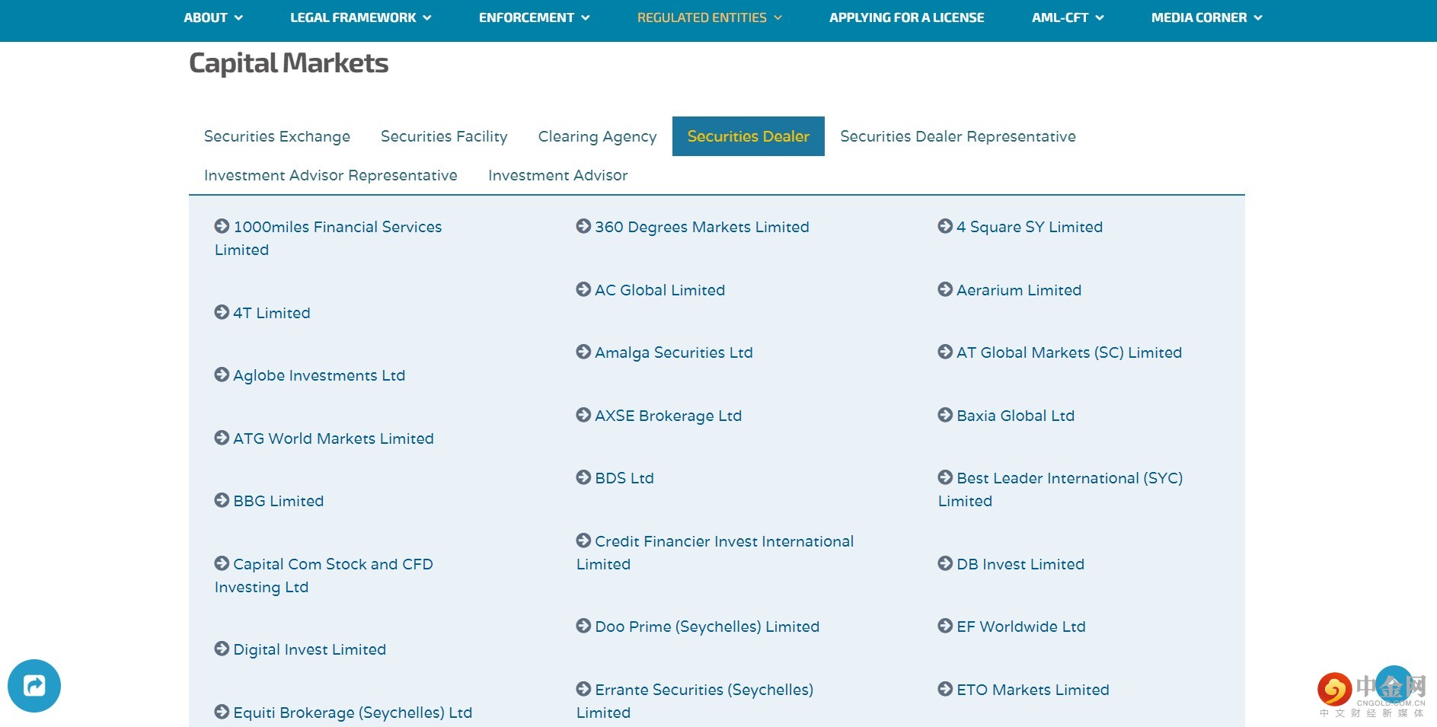Expand the ABOUT menu
Image resolution: width=1437 pixels, height=727 pixels.
(x=213, y=18)
